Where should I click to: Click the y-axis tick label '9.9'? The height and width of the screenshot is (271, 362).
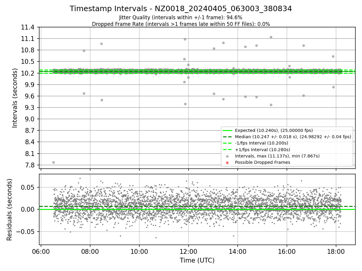tap(30, 85)
